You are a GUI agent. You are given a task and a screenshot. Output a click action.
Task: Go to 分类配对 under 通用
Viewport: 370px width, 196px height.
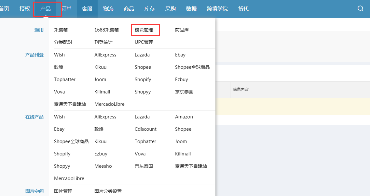[x=63, y=43]
